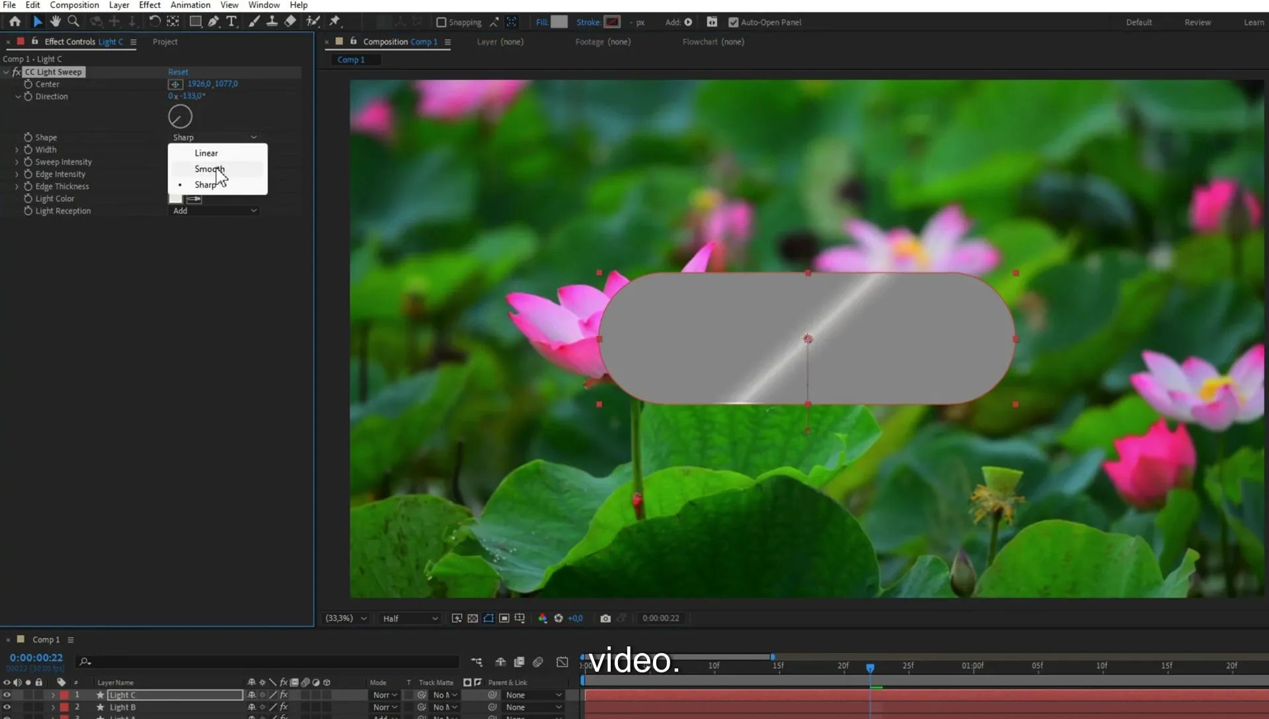Switch to the Default workspace
The height and width of the screenshot is (719, 1269).
coord(1139,22)
